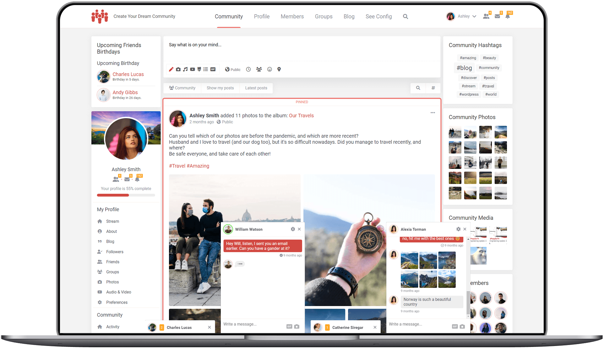Open messages envelope icon in top bar
Image resolution: width=604 pixels, height=351 pixels.
coord(498,16)
